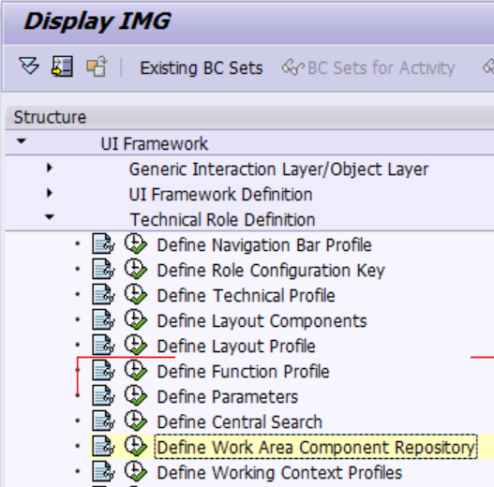
Task: Execute the Define Role Configuration Key activity icon
Action: [136, 270]
